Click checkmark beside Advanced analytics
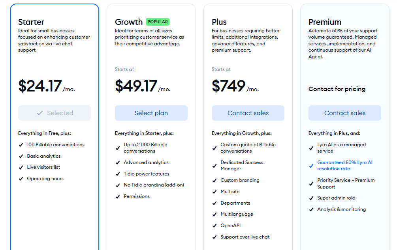Image resolution: width=397 pixels, height=250 pixels. [x=118, y=163]
